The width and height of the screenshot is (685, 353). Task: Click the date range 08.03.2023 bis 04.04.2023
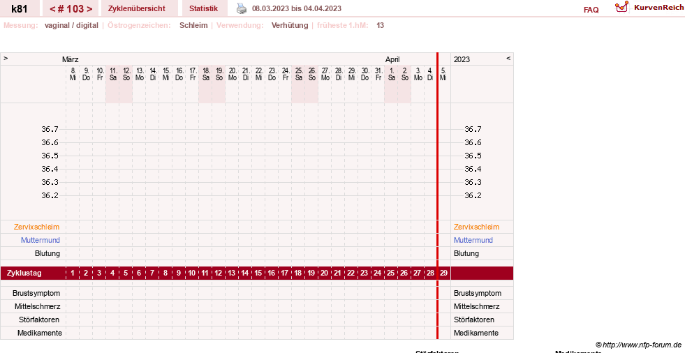click(297, 8)
